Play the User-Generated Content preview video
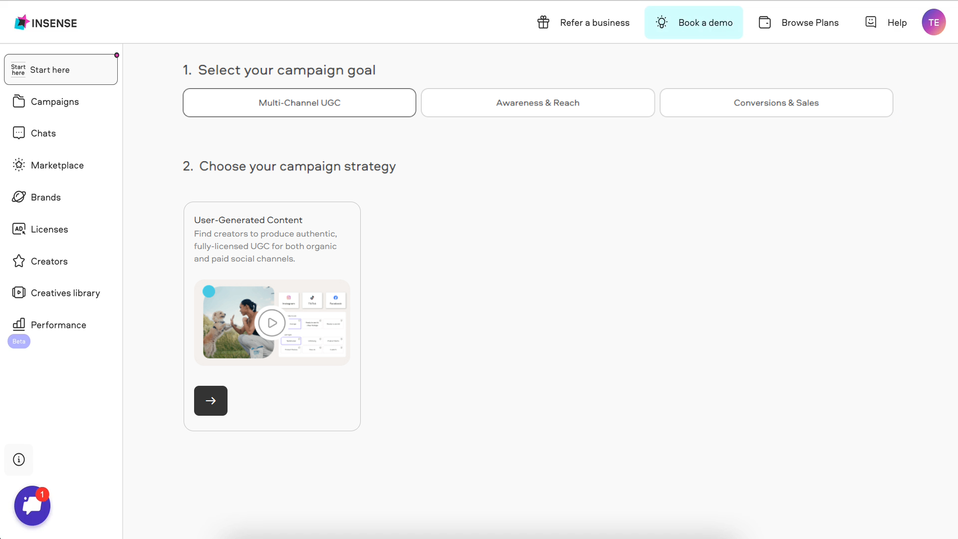 [x=272, y=323]
